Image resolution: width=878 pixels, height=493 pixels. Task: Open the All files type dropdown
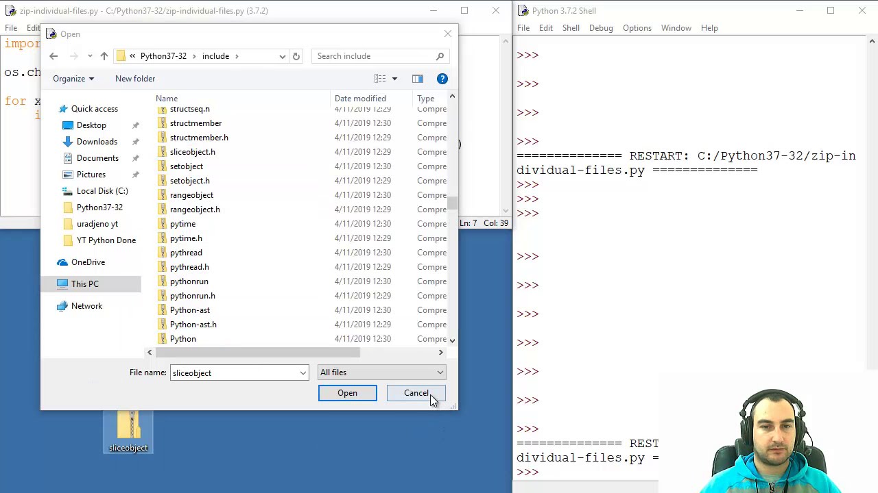(x=381, y=372)
